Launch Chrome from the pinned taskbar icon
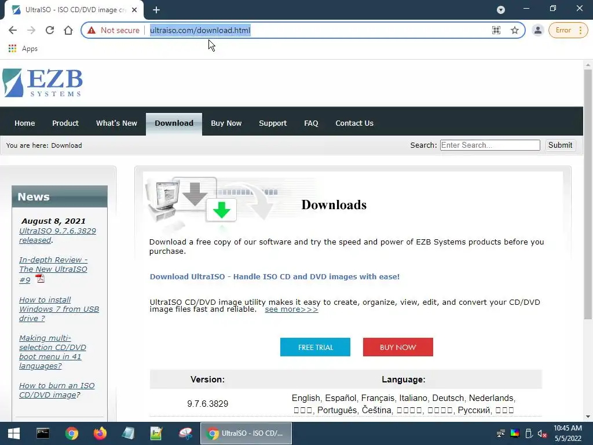 point(71,433)
